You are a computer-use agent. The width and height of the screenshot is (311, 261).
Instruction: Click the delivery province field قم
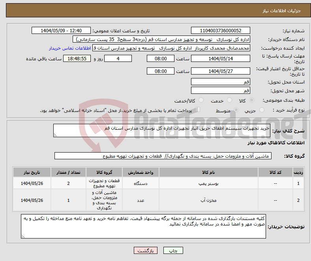220,82
